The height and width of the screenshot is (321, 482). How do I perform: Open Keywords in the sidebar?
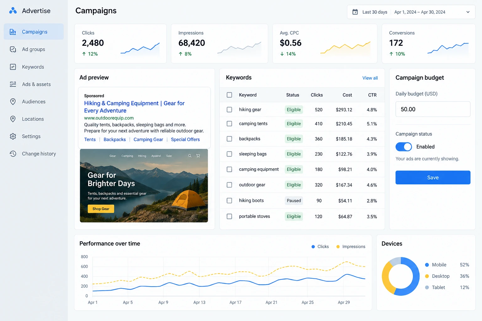click(34, 67)
